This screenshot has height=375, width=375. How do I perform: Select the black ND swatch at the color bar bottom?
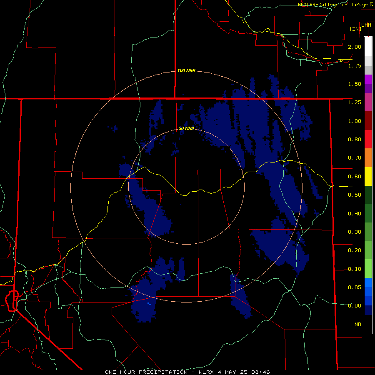pos(368,324)
